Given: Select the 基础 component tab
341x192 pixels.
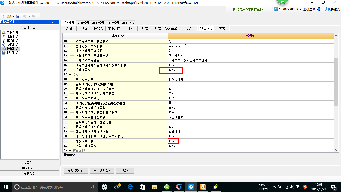Looking at the screenshot, I should click(x=145, y=28).
